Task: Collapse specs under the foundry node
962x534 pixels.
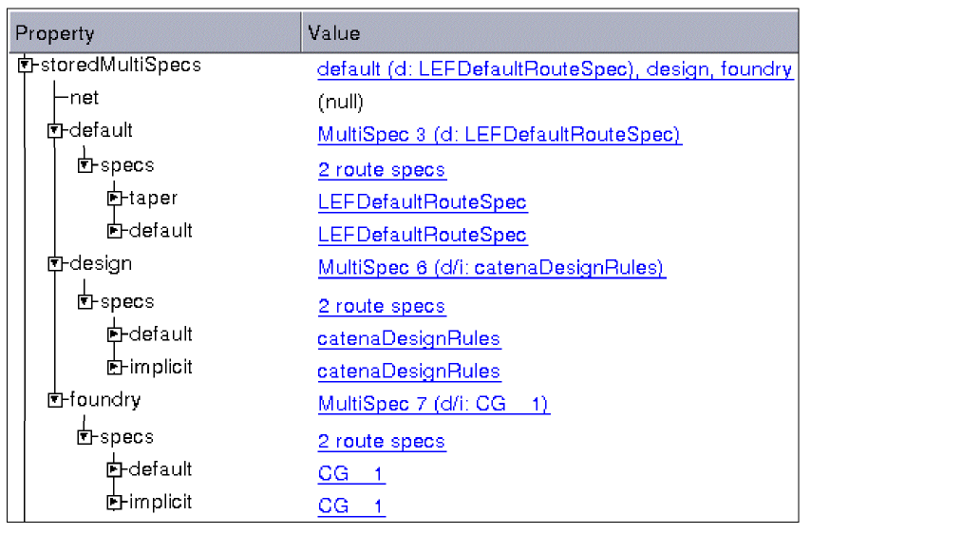Action: [85, 437]
